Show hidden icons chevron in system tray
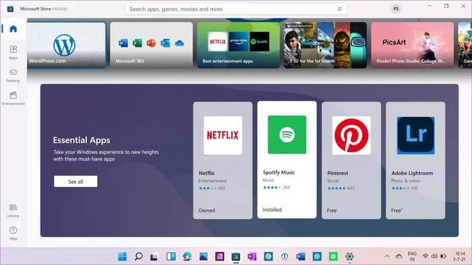 [x=387, y=256]
